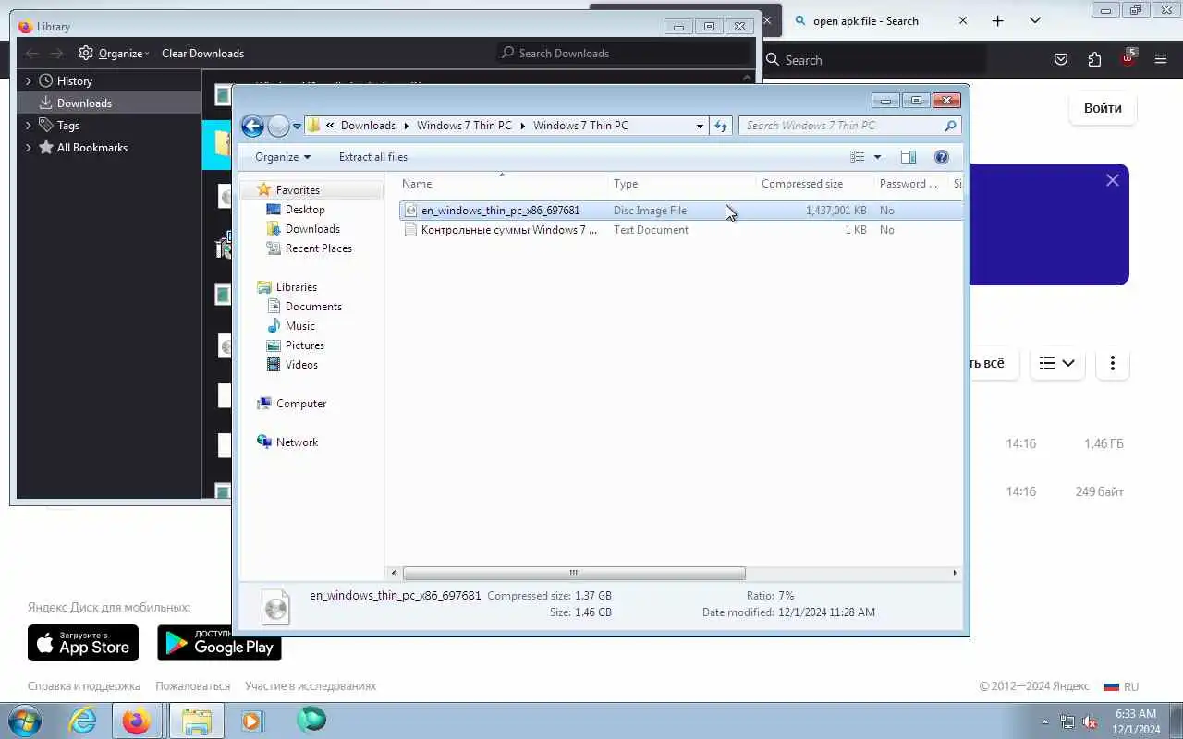Click the Войти login button
This screenshot has height=739, width=1183.
(1103, 108)
